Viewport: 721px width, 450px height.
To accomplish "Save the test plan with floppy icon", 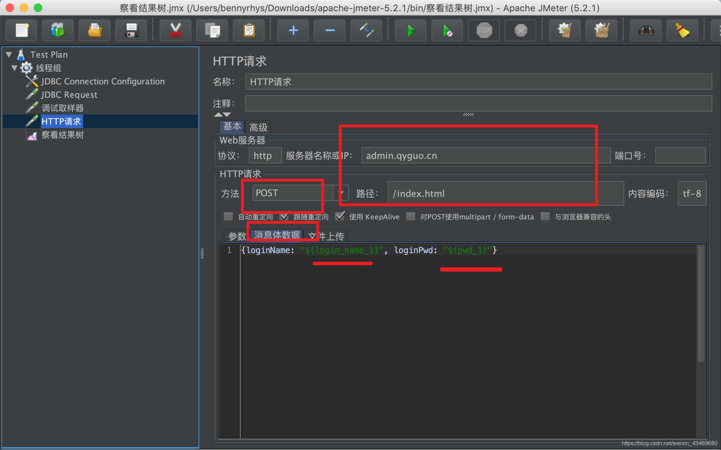I will (x=131, y=30).
